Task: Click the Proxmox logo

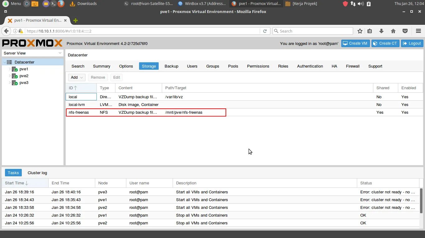Action: (x=32, y=43)
